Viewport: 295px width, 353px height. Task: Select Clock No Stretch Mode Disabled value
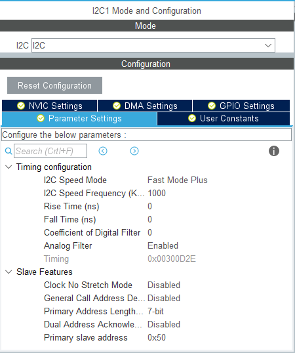164,285
